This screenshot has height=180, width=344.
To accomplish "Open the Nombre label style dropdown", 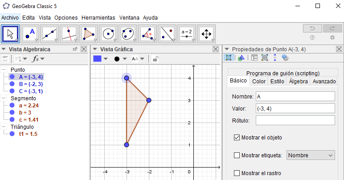I will [310, 155].
